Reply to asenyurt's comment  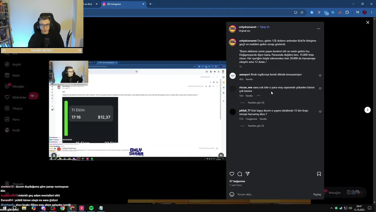pos(249,79)
